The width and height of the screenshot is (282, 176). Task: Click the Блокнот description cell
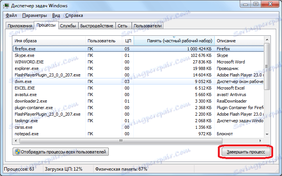225,134
